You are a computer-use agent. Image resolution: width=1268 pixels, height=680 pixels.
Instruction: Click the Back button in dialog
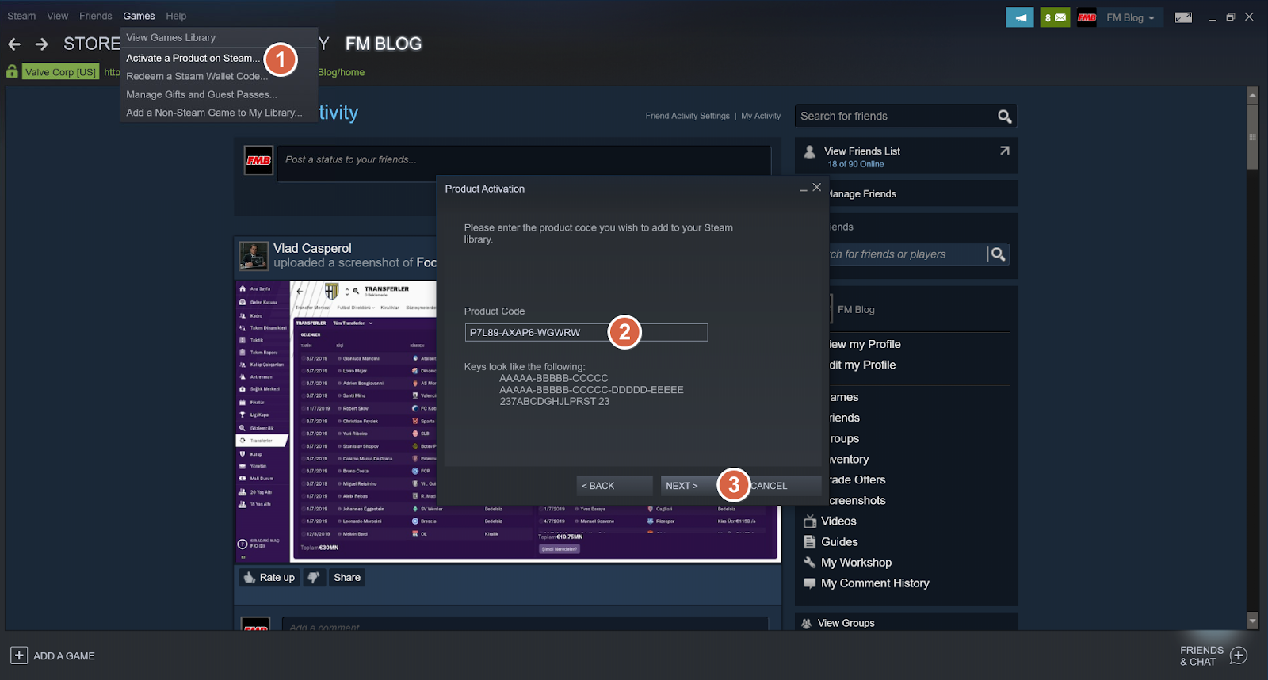tap(614, 486)
